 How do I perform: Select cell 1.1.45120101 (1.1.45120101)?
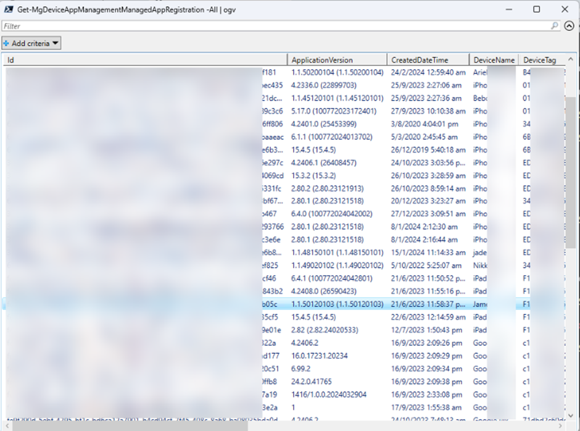click(x=337, y=98)
